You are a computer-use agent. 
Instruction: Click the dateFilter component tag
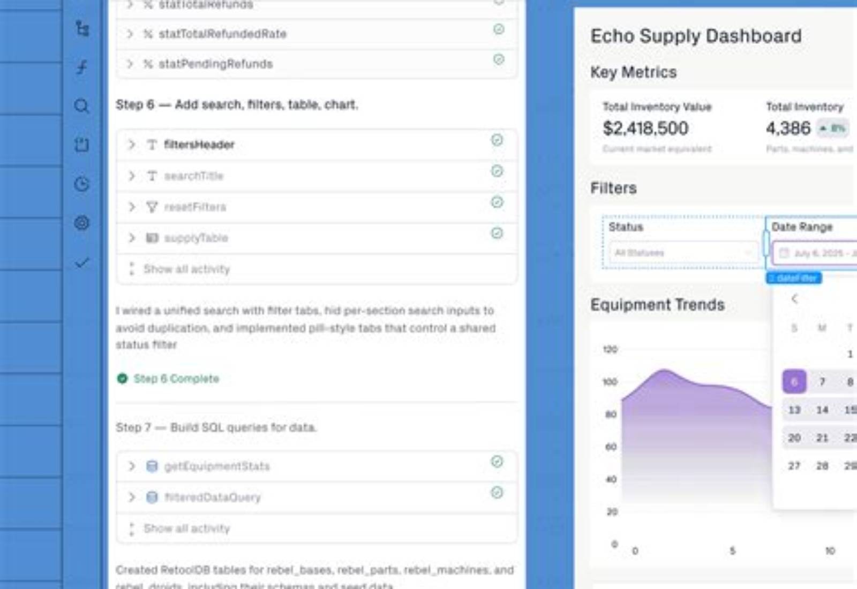pyautogui.click(x=793, y=278)
